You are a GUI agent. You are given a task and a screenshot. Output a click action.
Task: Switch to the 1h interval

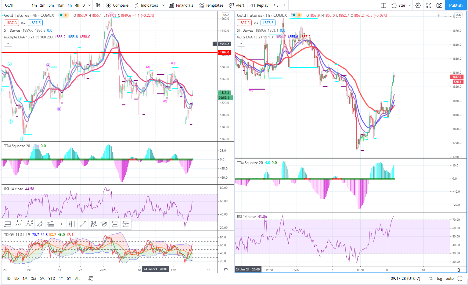(70, 5)
